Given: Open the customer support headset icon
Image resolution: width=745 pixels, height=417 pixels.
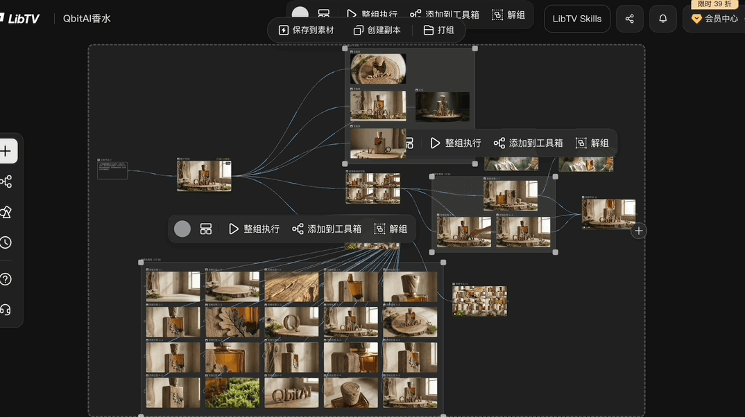Looking at the screenshot, I should pyautogui.click(x=6, y=310).
